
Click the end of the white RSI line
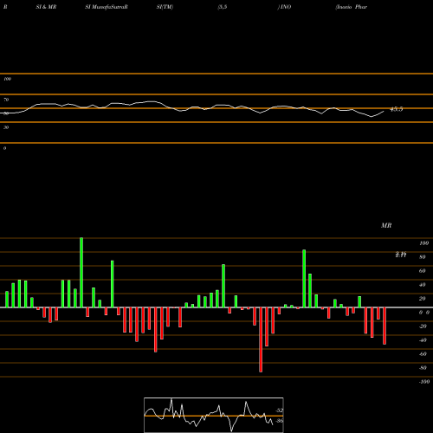pos(384,111)
